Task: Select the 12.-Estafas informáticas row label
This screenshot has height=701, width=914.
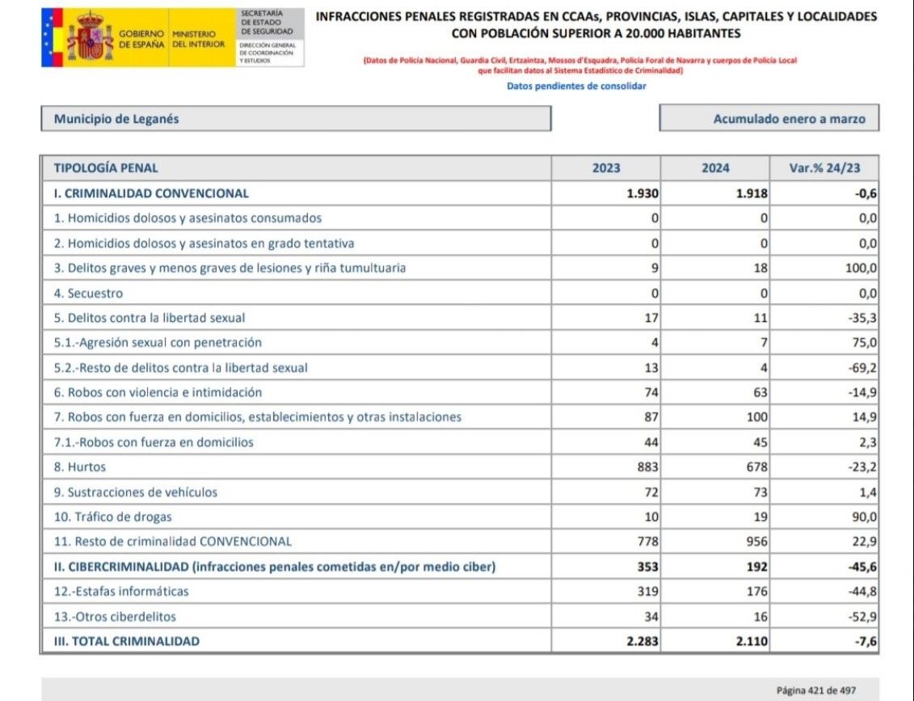Action: (121, 592)
